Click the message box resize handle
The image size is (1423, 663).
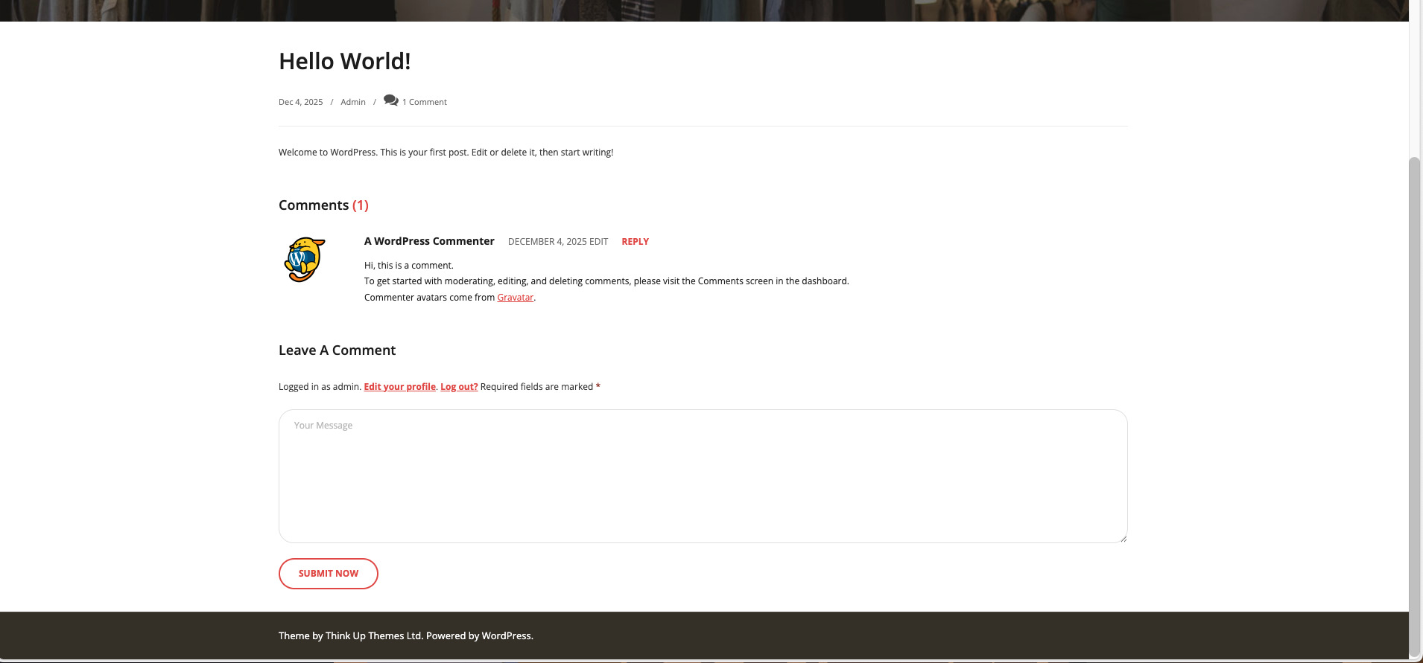pyautogui.click(x=1123, y=538)
